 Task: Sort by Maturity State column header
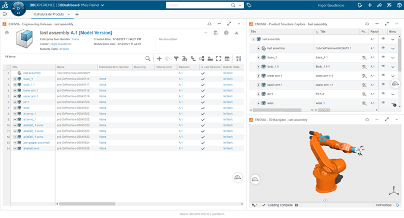[231, 67]
